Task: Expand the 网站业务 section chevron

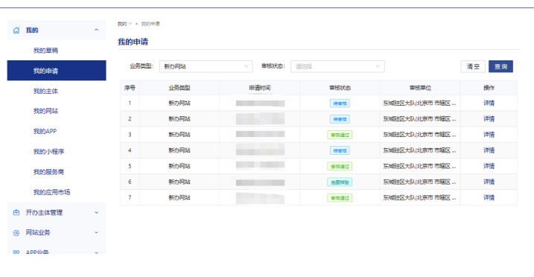Action: (96, 233)
